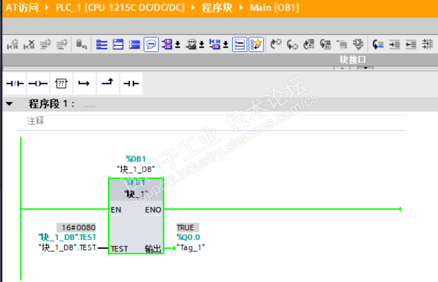Select the %FB1 块_1 block header

tap(136, 189)
